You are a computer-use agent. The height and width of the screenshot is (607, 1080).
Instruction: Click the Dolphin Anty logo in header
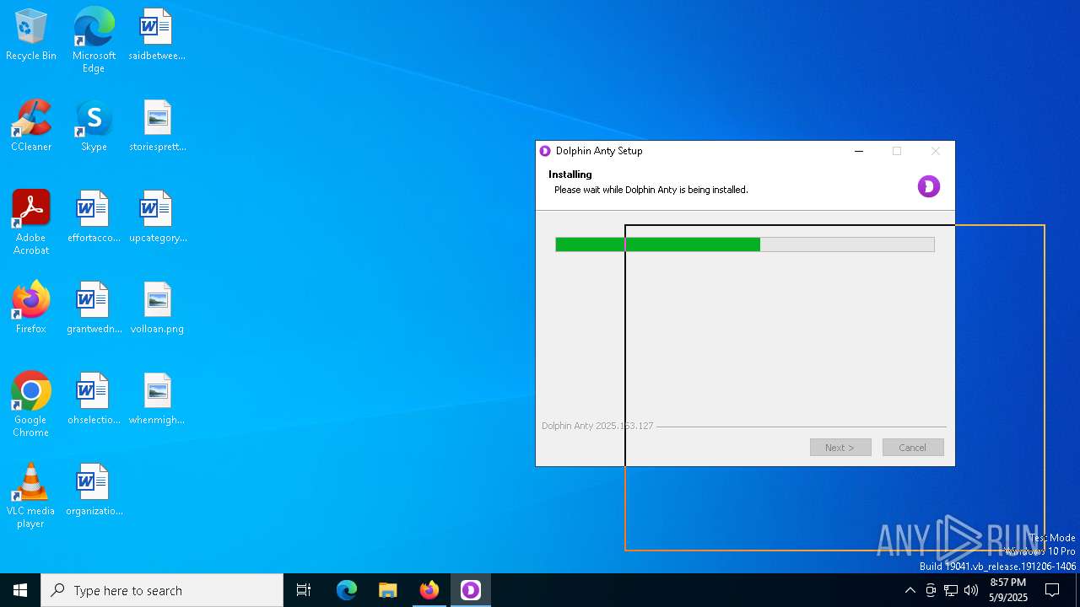(x=929, y=186)
